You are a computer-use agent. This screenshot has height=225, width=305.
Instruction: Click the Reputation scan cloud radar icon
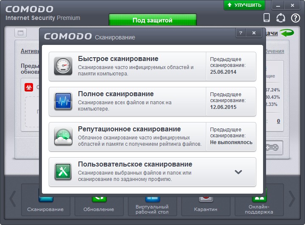(x=63, y=136)
